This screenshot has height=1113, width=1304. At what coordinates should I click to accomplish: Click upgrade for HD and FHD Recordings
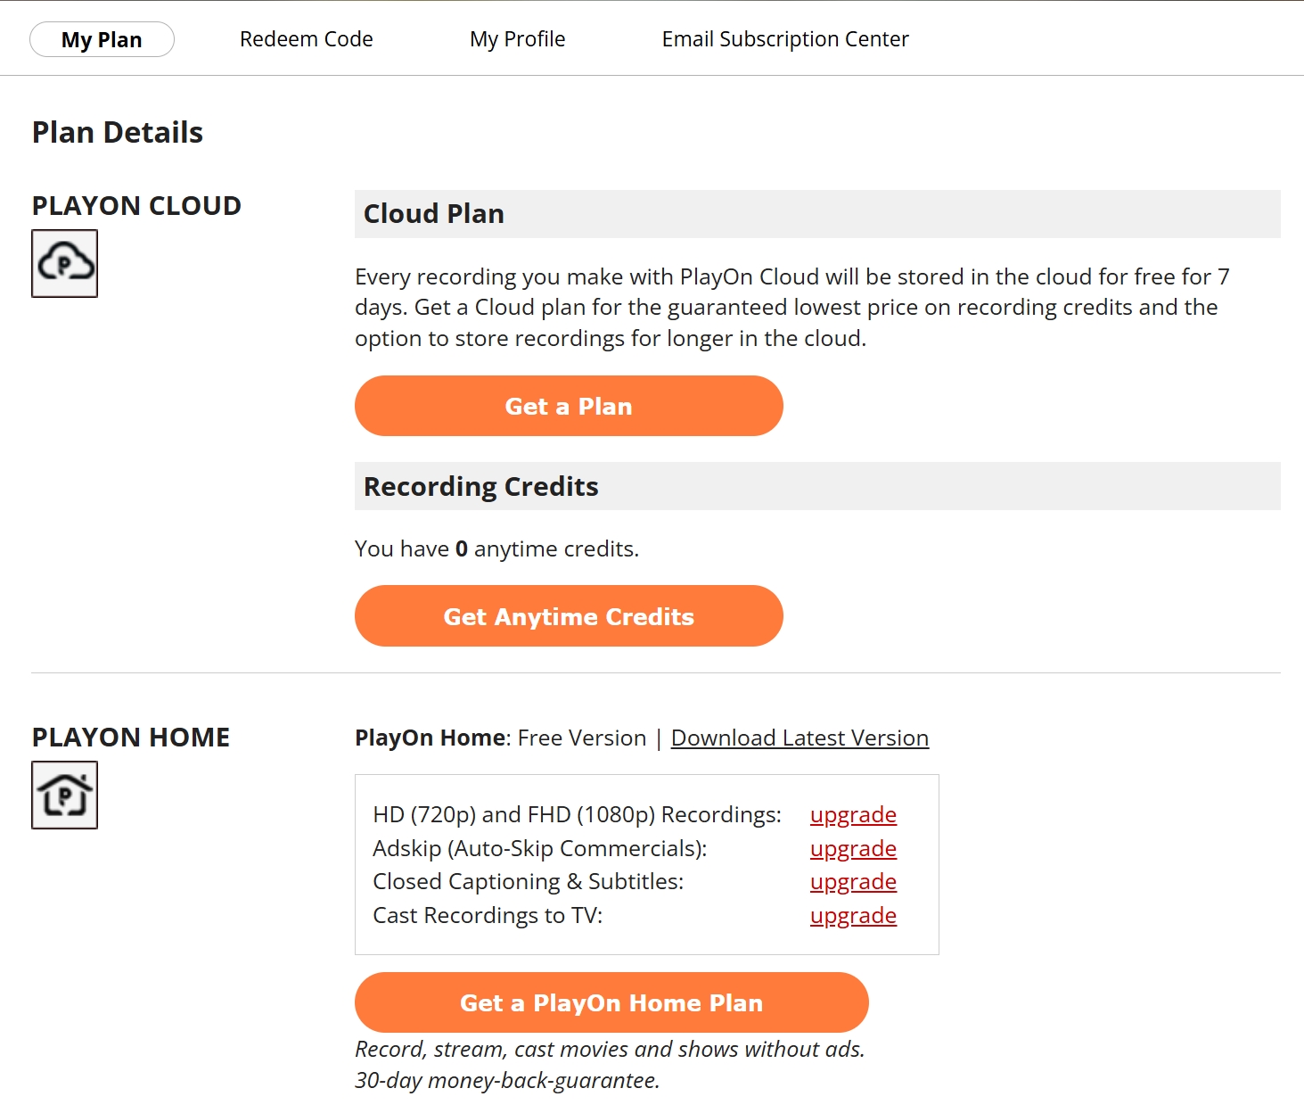[x=853, y=814]
